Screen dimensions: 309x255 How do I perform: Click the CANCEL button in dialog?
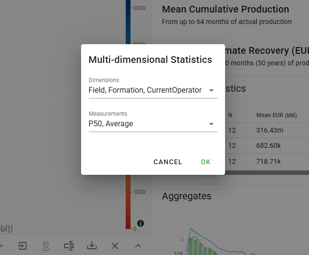[x=168, y=162]
